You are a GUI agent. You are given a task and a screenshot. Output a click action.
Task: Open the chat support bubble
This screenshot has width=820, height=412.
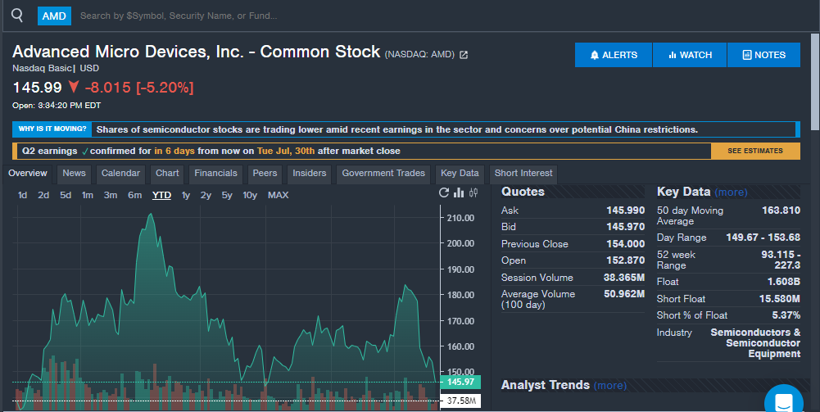pos(783,401)
